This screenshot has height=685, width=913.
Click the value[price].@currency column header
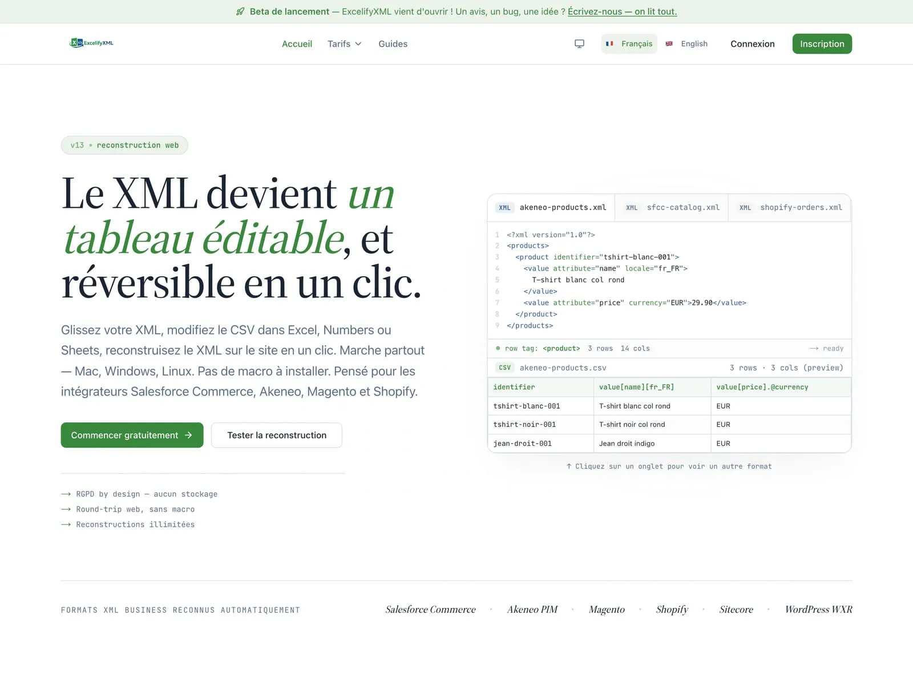pos(781,387)
